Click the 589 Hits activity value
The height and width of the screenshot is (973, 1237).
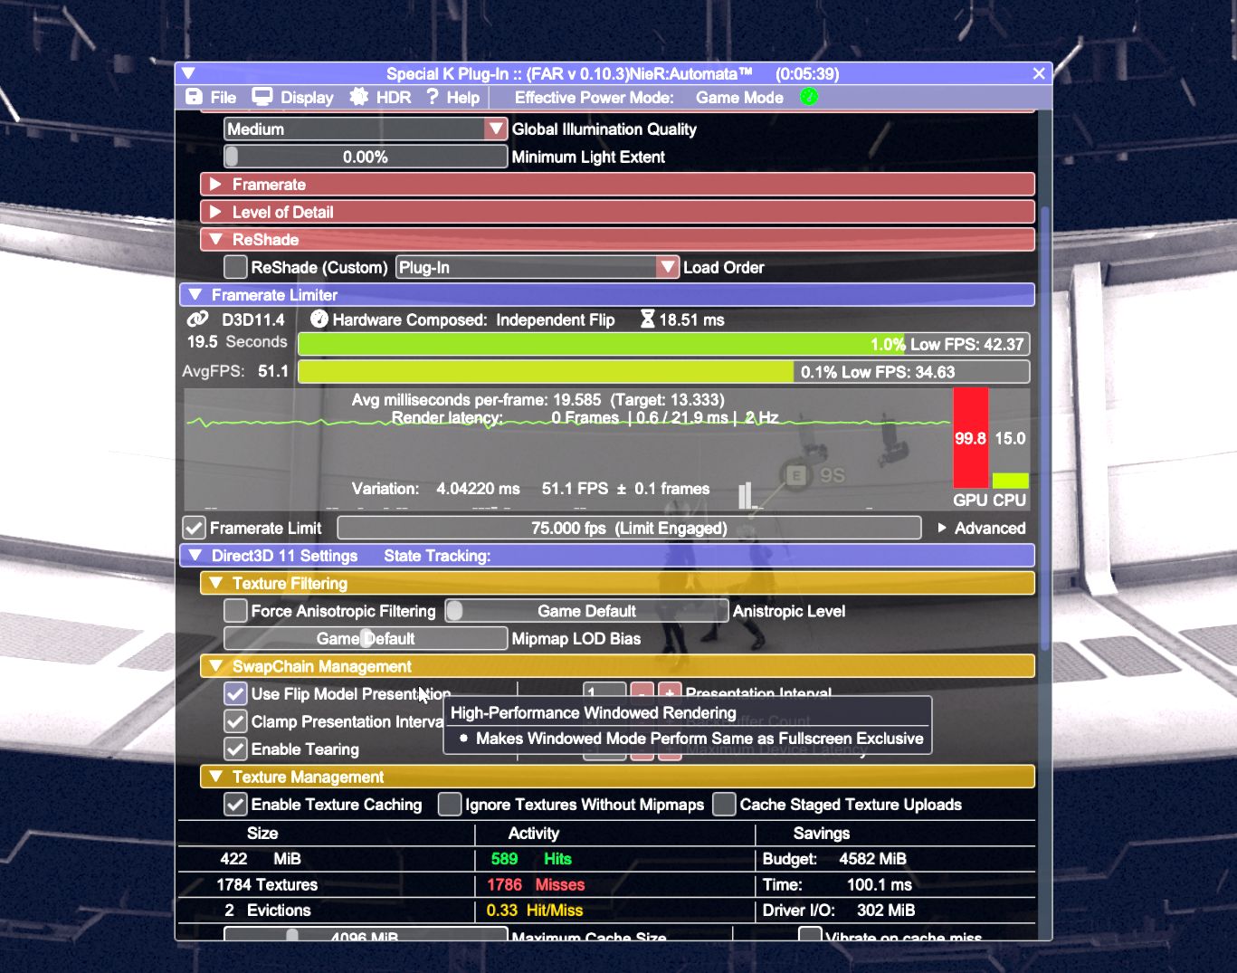[x=531, y=859]
